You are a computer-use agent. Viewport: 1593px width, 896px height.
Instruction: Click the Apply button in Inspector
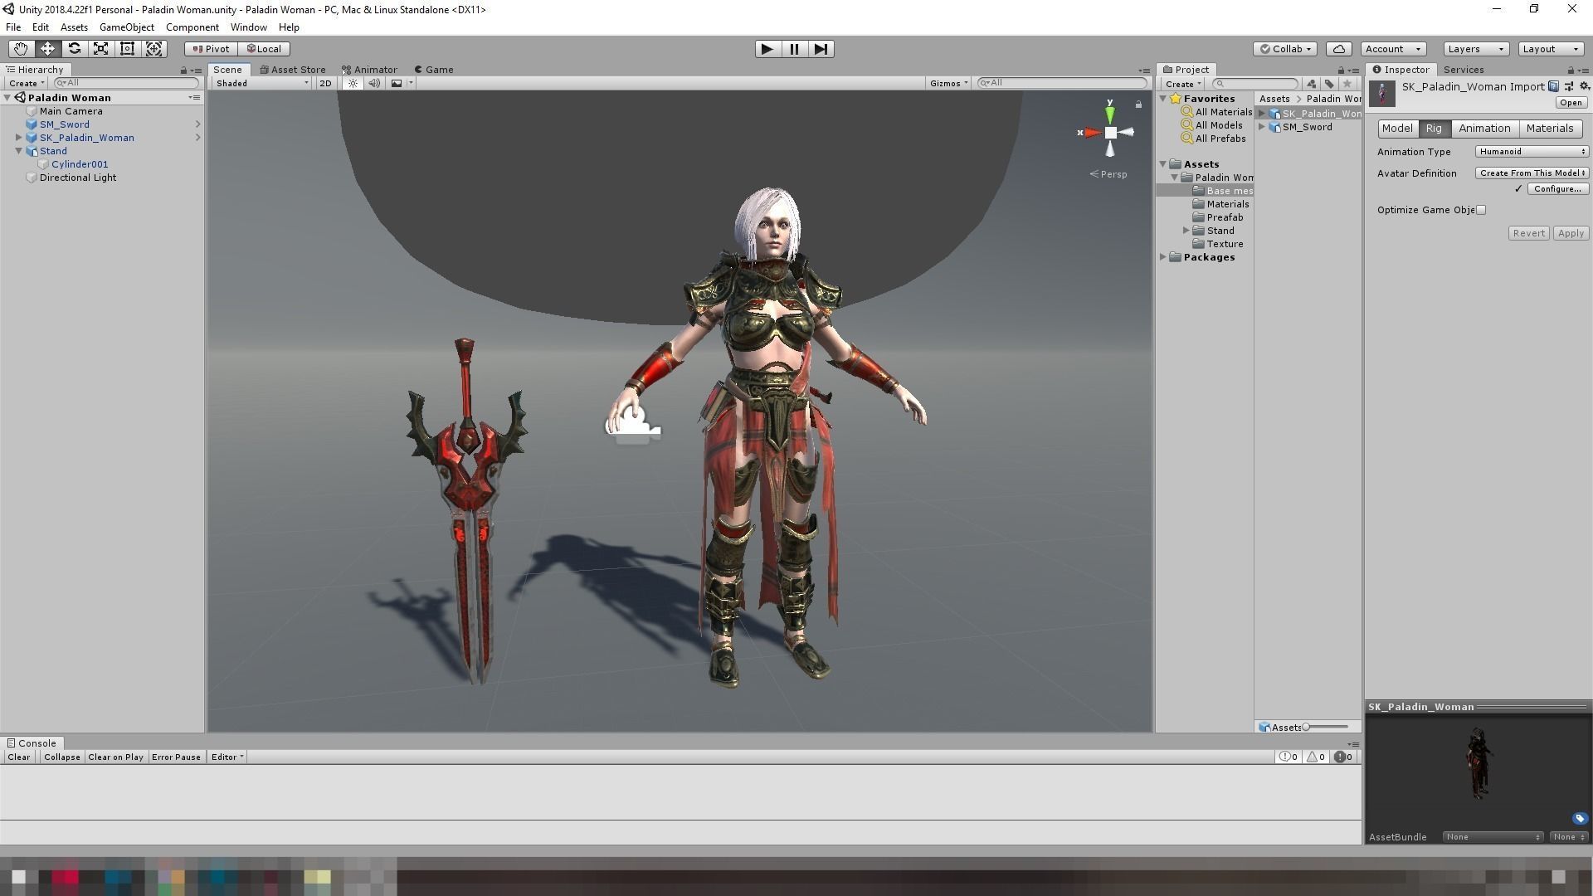coord(1570,232)
